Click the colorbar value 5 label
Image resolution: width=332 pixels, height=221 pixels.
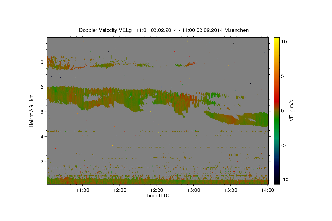click(282, 76)
